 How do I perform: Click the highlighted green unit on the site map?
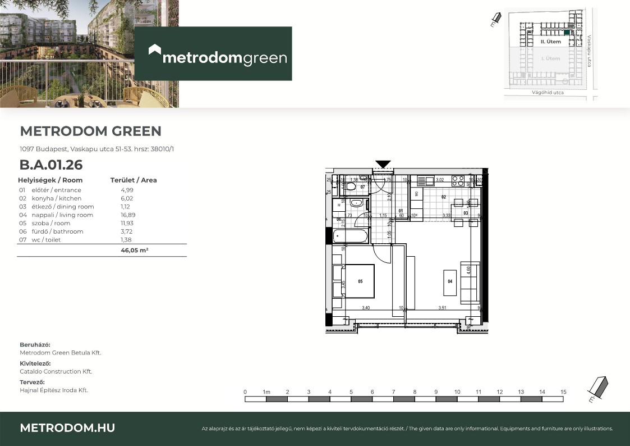point(567,33)
